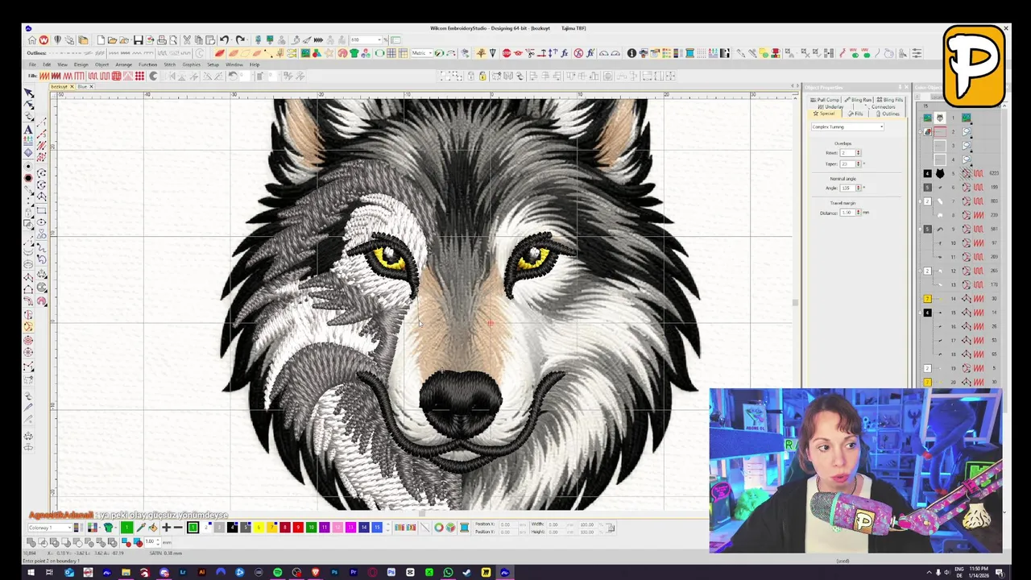1031x580 pixels.
Task: Select the black color 4 block in row 5
Action: tap(927, 173)
